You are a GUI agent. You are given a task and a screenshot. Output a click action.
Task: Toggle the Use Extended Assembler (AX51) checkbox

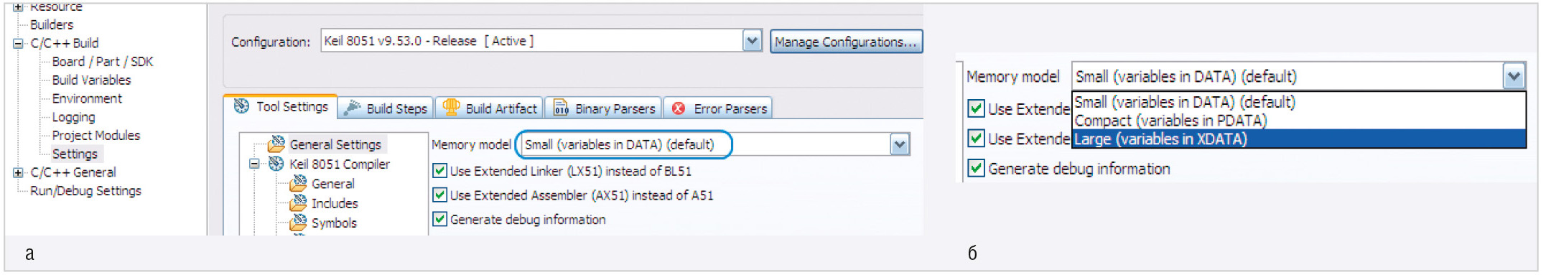click(x=440, y=195)
